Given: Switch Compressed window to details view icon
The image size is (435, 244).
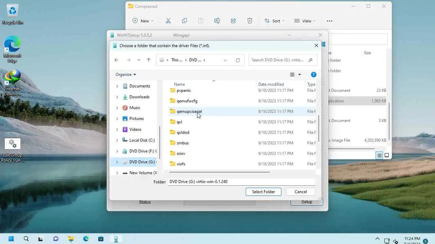Looking at the screenshot, I should (379, 156).
